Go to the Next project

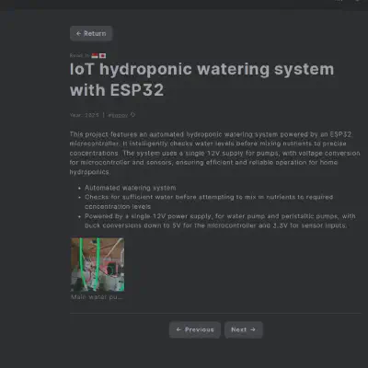pyautogui.click(x=244, y=329)
